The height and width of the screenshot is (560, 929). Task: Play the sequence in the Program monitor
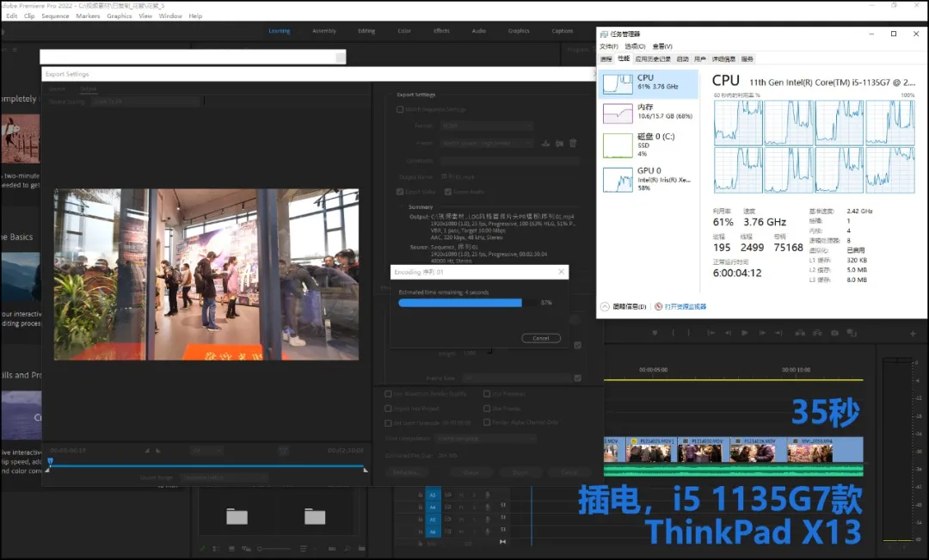point(745,333)
